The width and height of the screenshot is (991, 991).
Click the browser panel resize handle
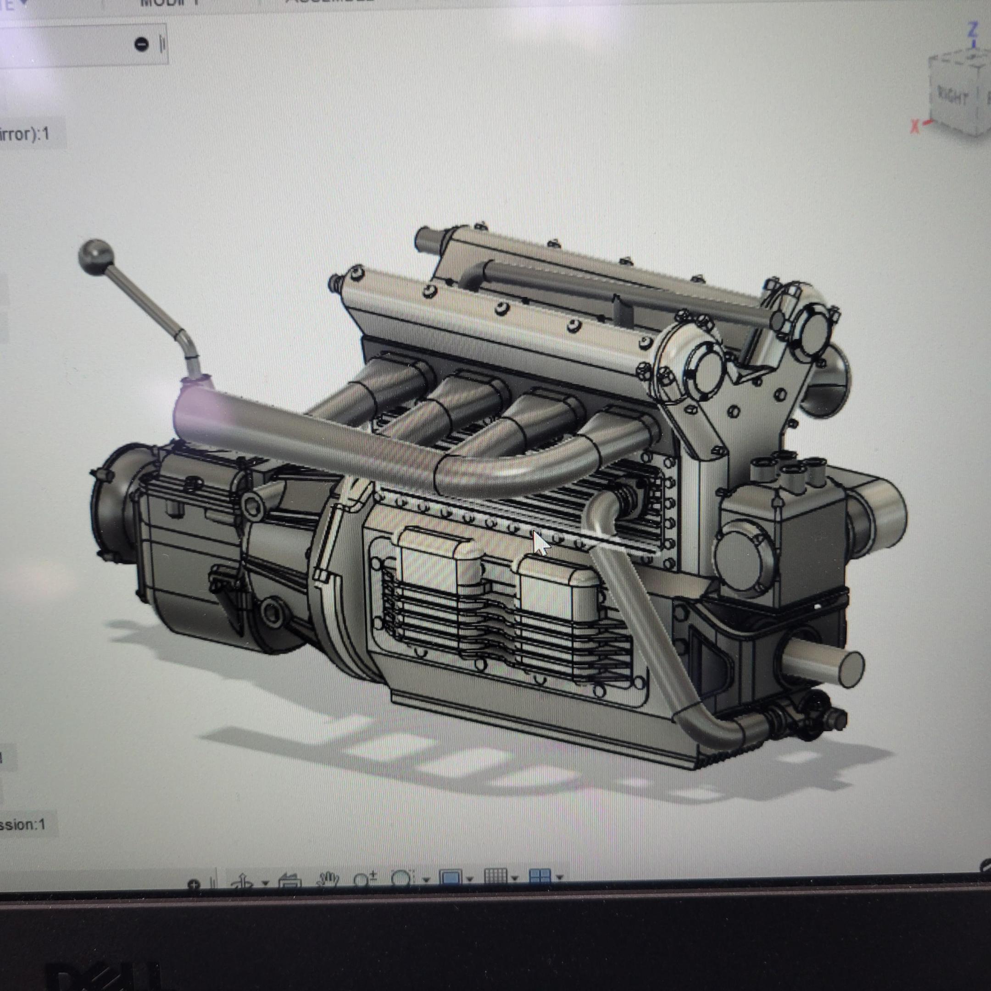tap(162, 45)
